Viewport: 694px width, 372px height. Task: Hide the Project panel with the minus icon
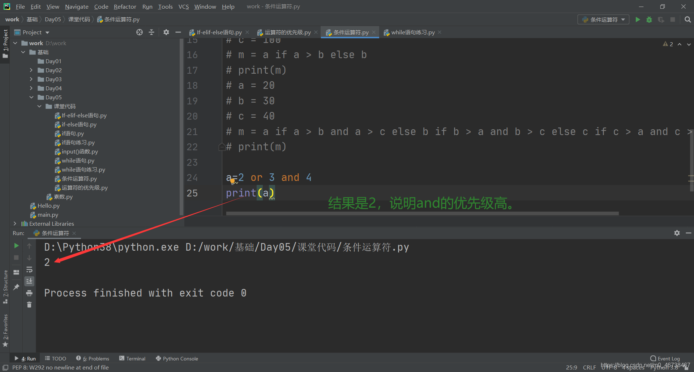pos(178,32)
